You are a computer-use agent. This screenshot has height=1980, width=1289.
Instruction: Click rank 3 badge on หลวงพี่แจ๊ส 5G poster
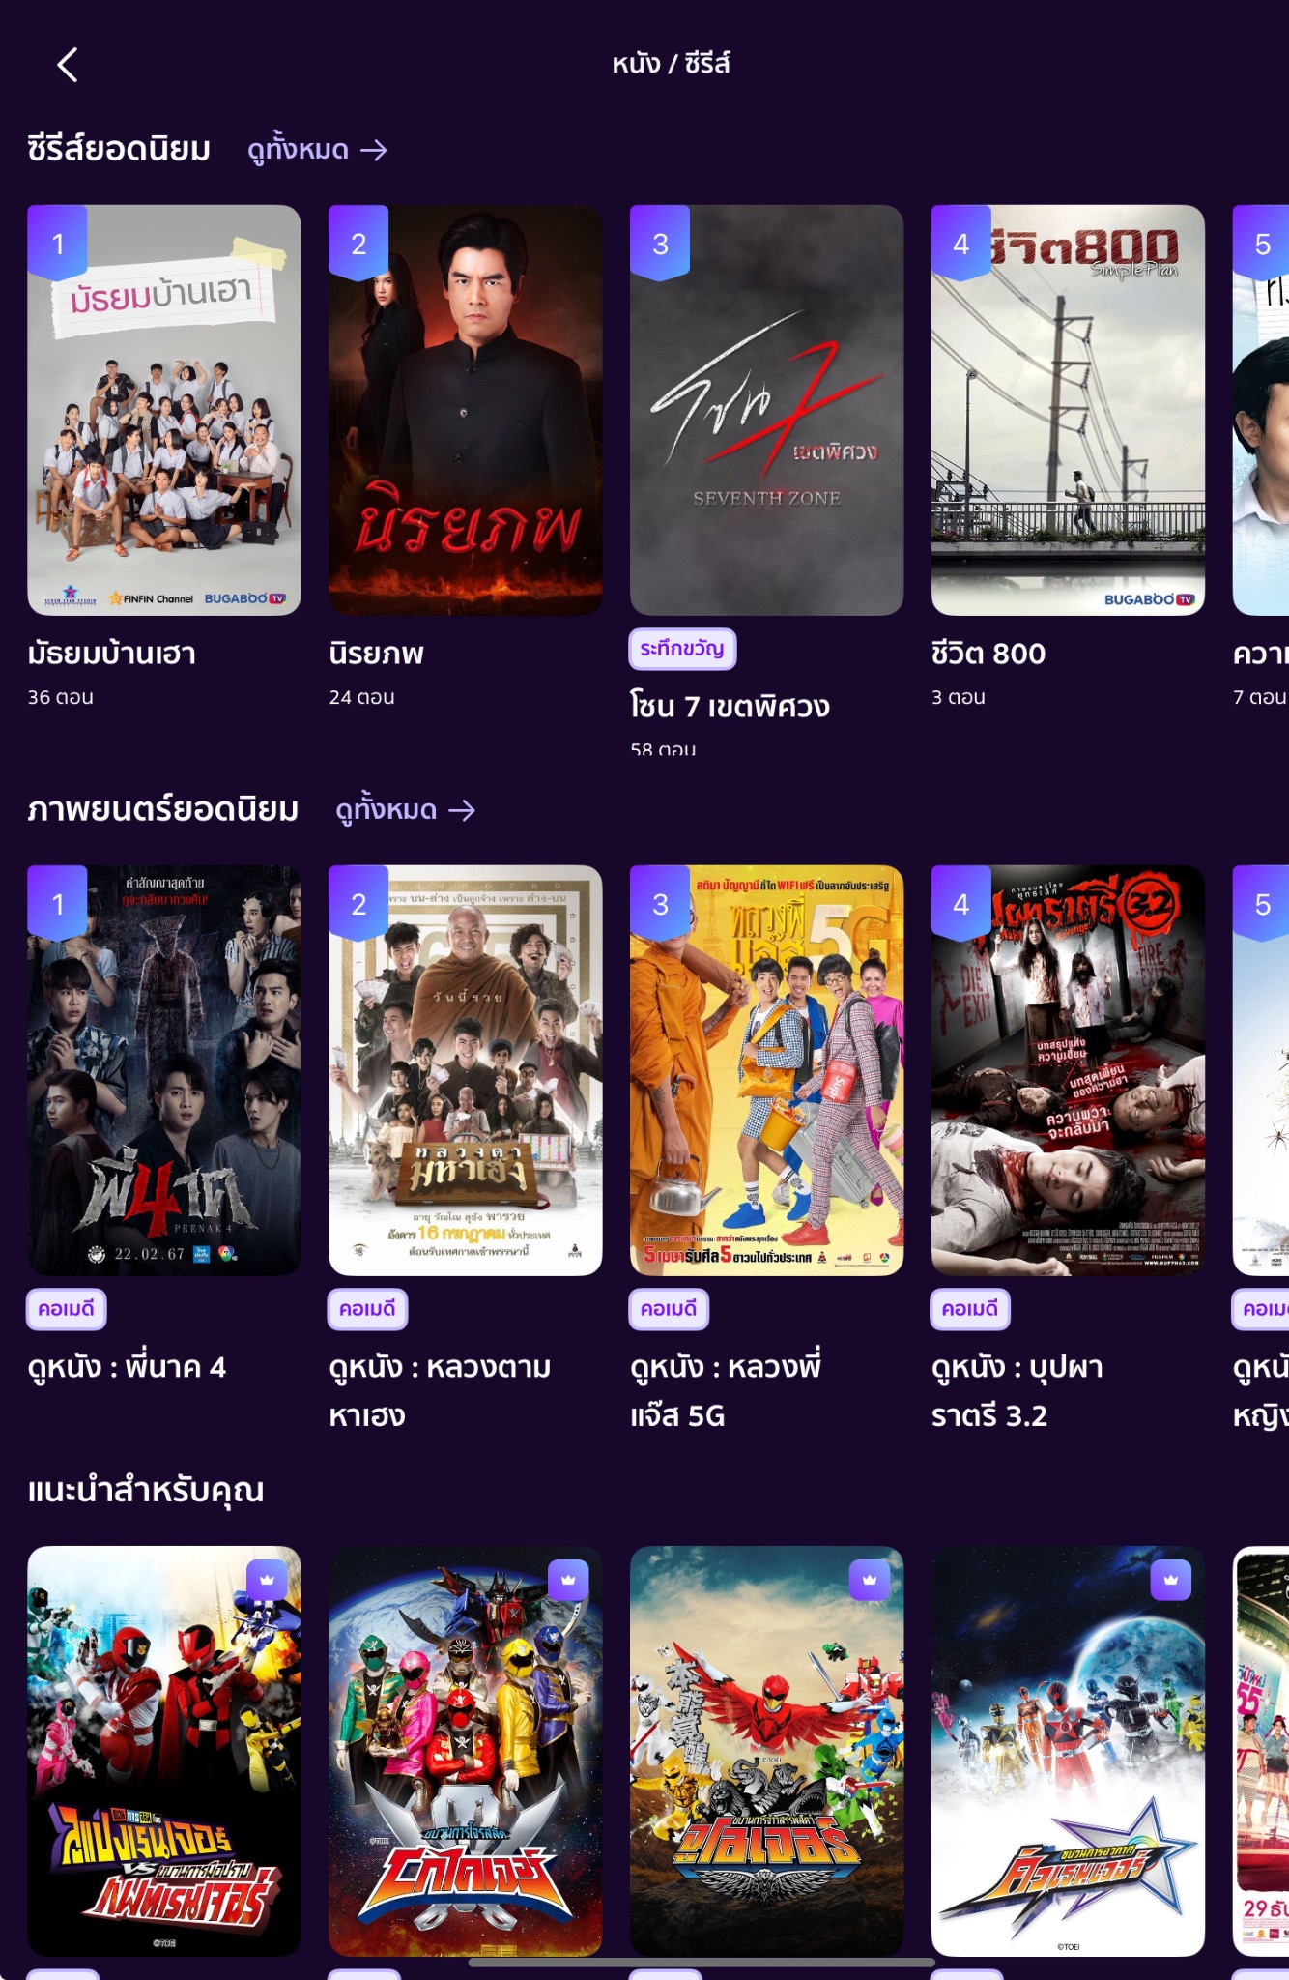click(x=660, y=903)
